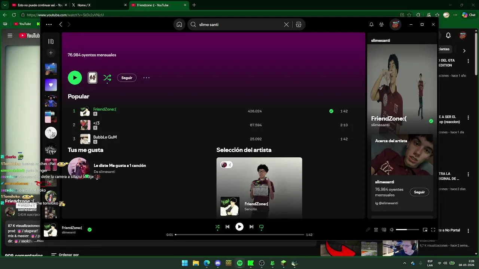Image resolution: width=479 pixels, height=269 pixels.
Task: Expand YouTube comments 'Ordenar por' sorting
Action: coord(65,255)
